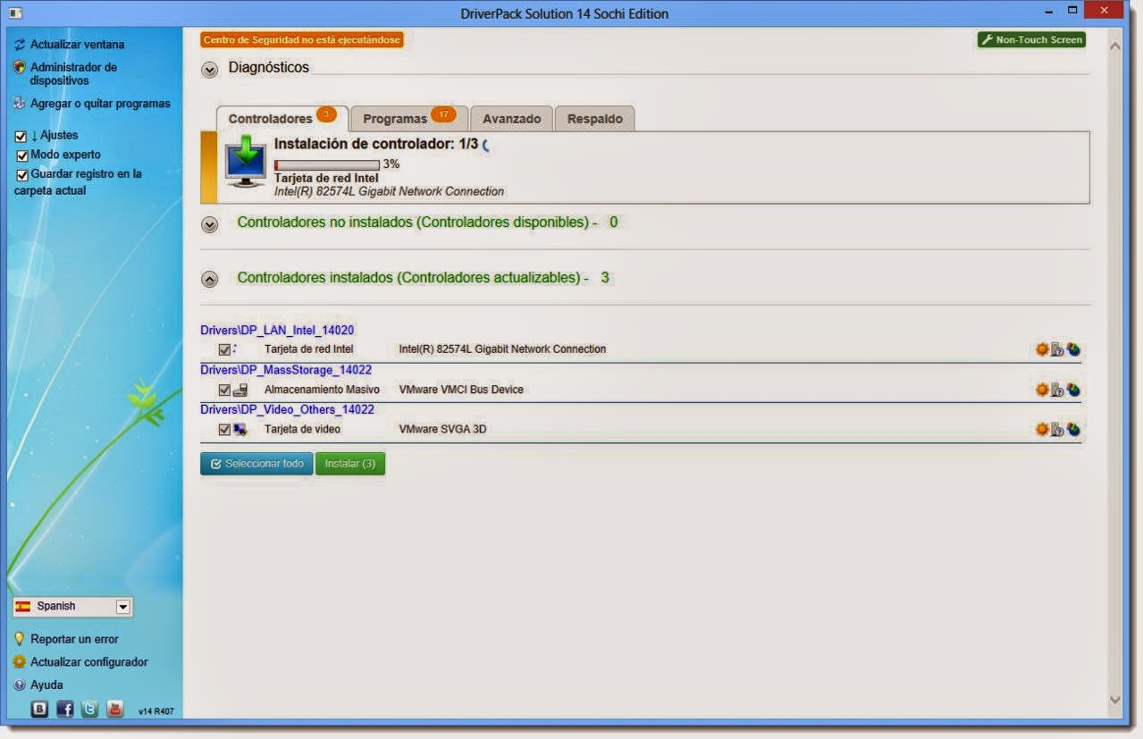Open the B blog social icon
The width and height of the screenshot is (1143, 739).
coord(40,709)
